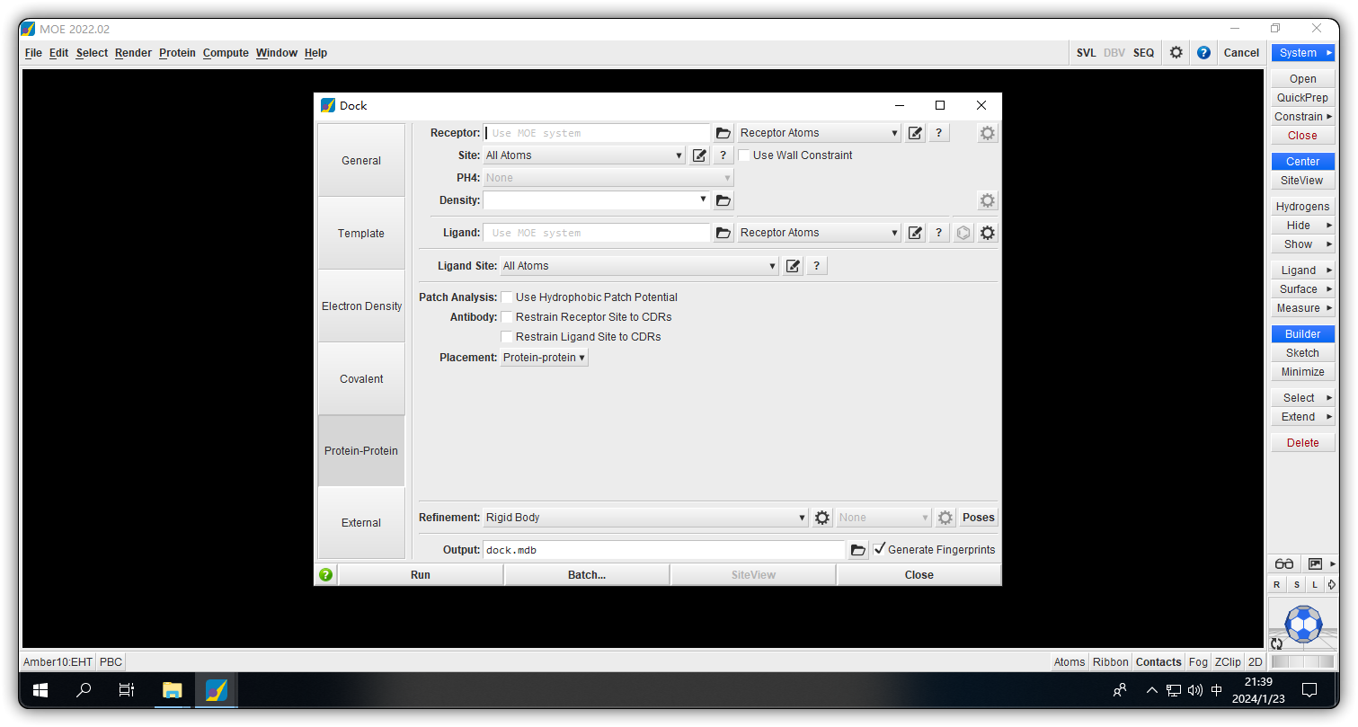Toggle the Contacts display in the status bar
1358x727 pixels.
[x=1158, y=662]
